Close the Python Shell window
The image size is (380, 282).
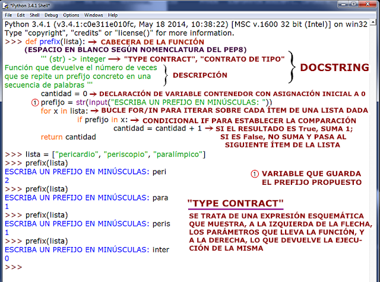(368, 4)
